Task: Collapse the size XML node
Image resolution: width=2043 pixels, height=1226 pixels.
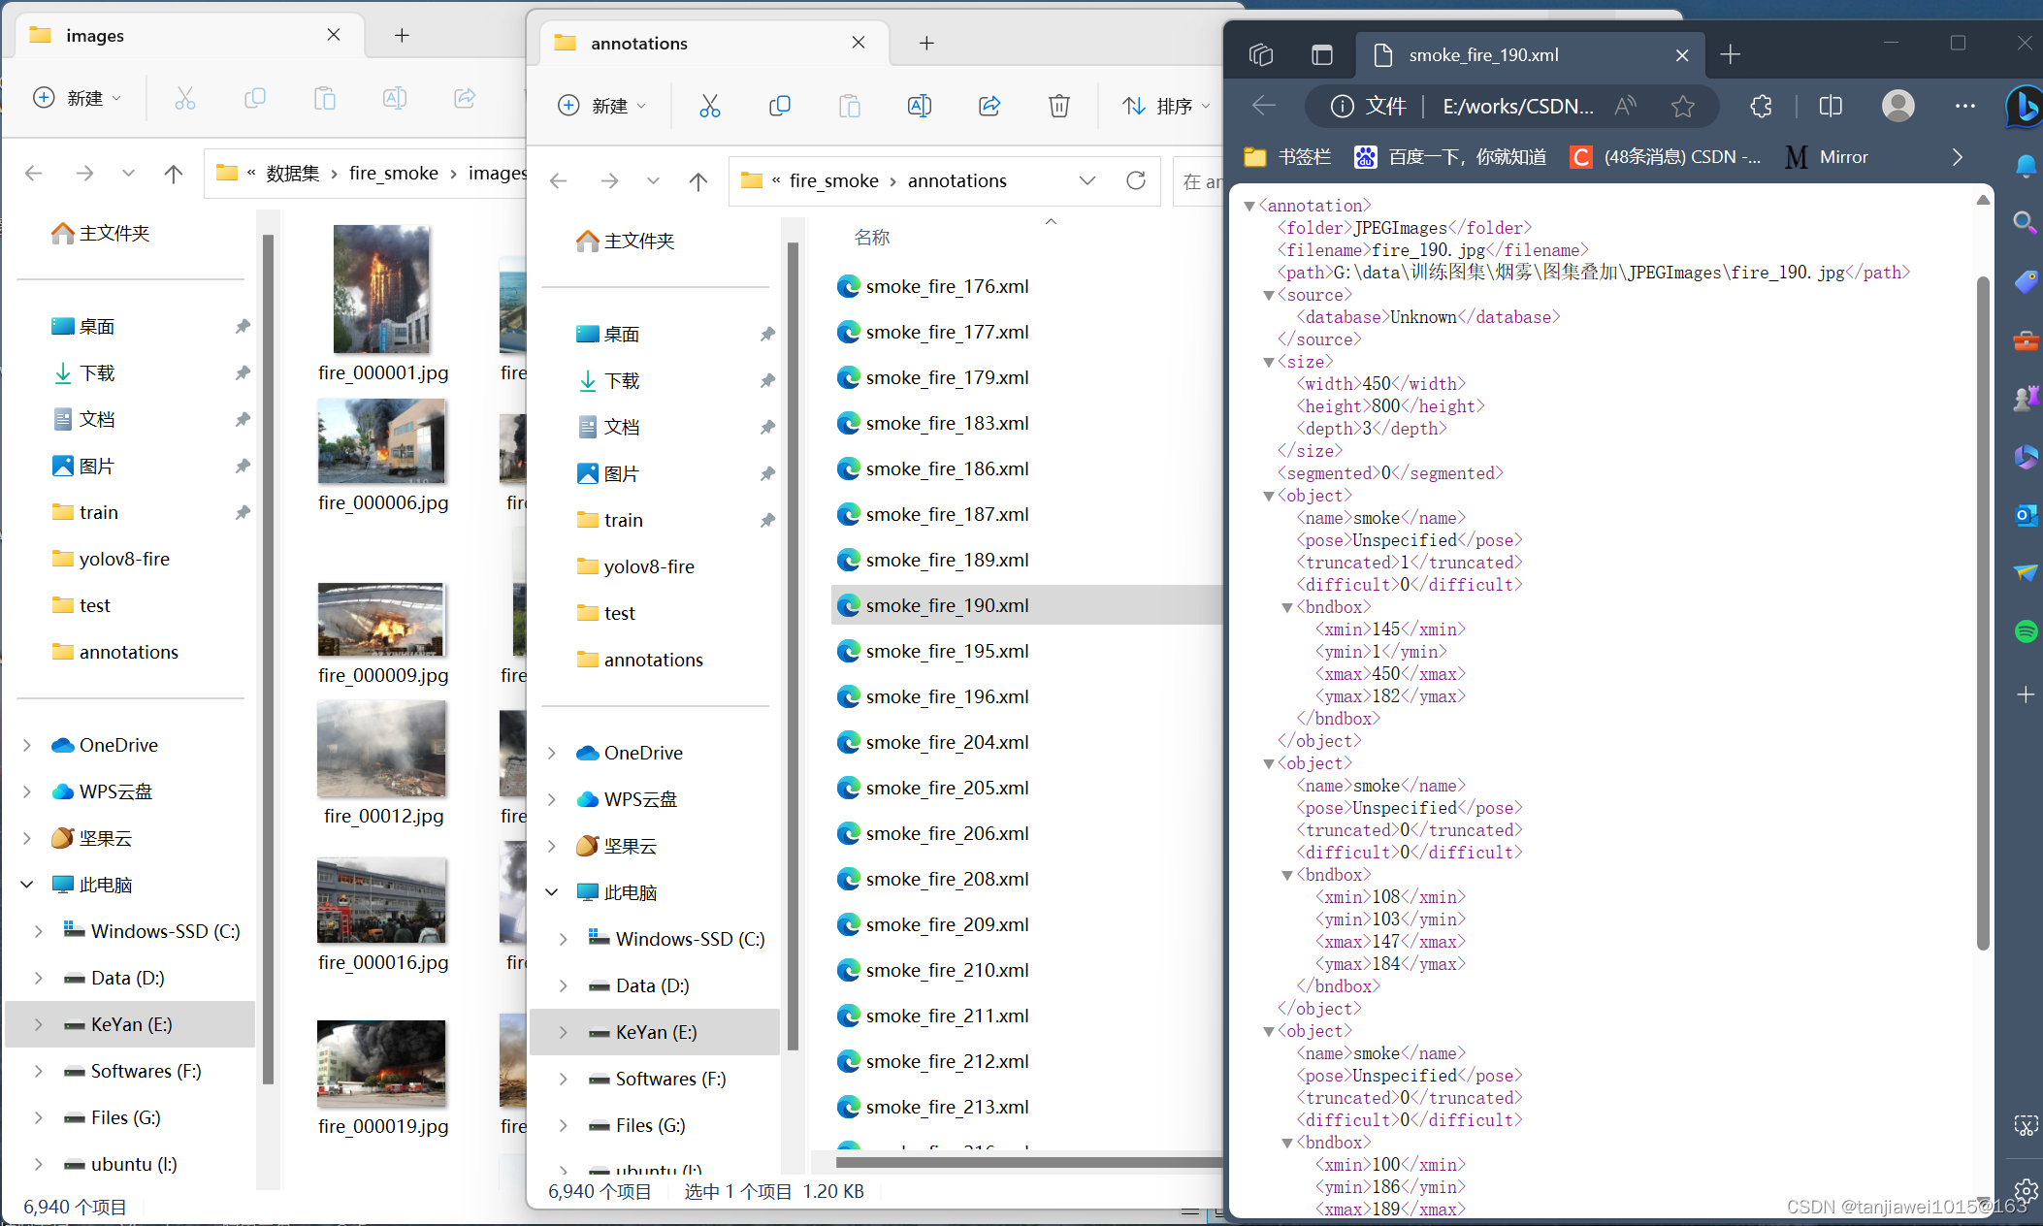Action: tap(1268, 363)
